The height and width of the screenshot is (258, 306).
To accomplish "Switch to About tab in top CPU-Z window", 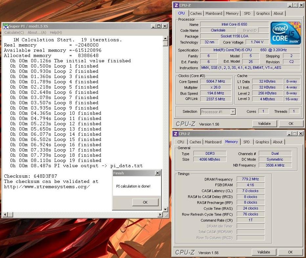I will [x=278, y=13].
